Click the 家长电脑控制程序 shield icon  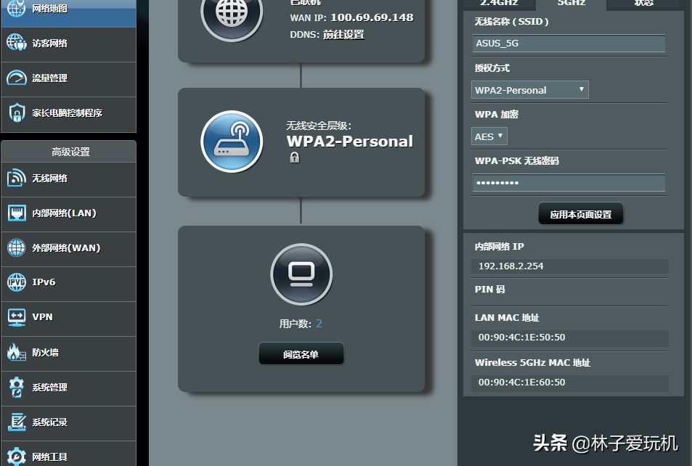[16, 113]
